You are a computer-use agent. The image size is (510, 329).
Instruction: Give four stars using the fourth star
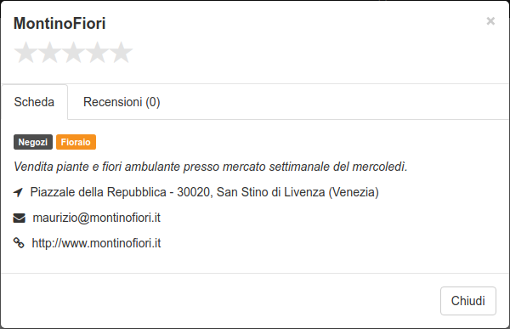(97, 52)
